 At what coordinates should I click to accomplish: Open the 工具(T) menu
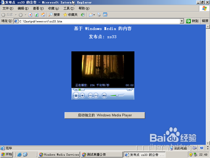[69, 8]
